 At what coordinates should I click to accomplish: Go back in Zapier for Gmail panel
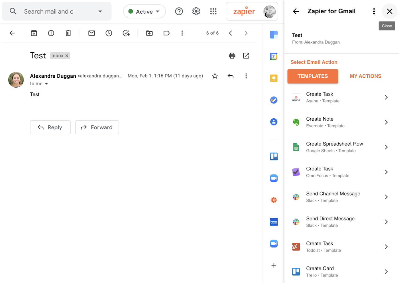click(x=296, y=11)
